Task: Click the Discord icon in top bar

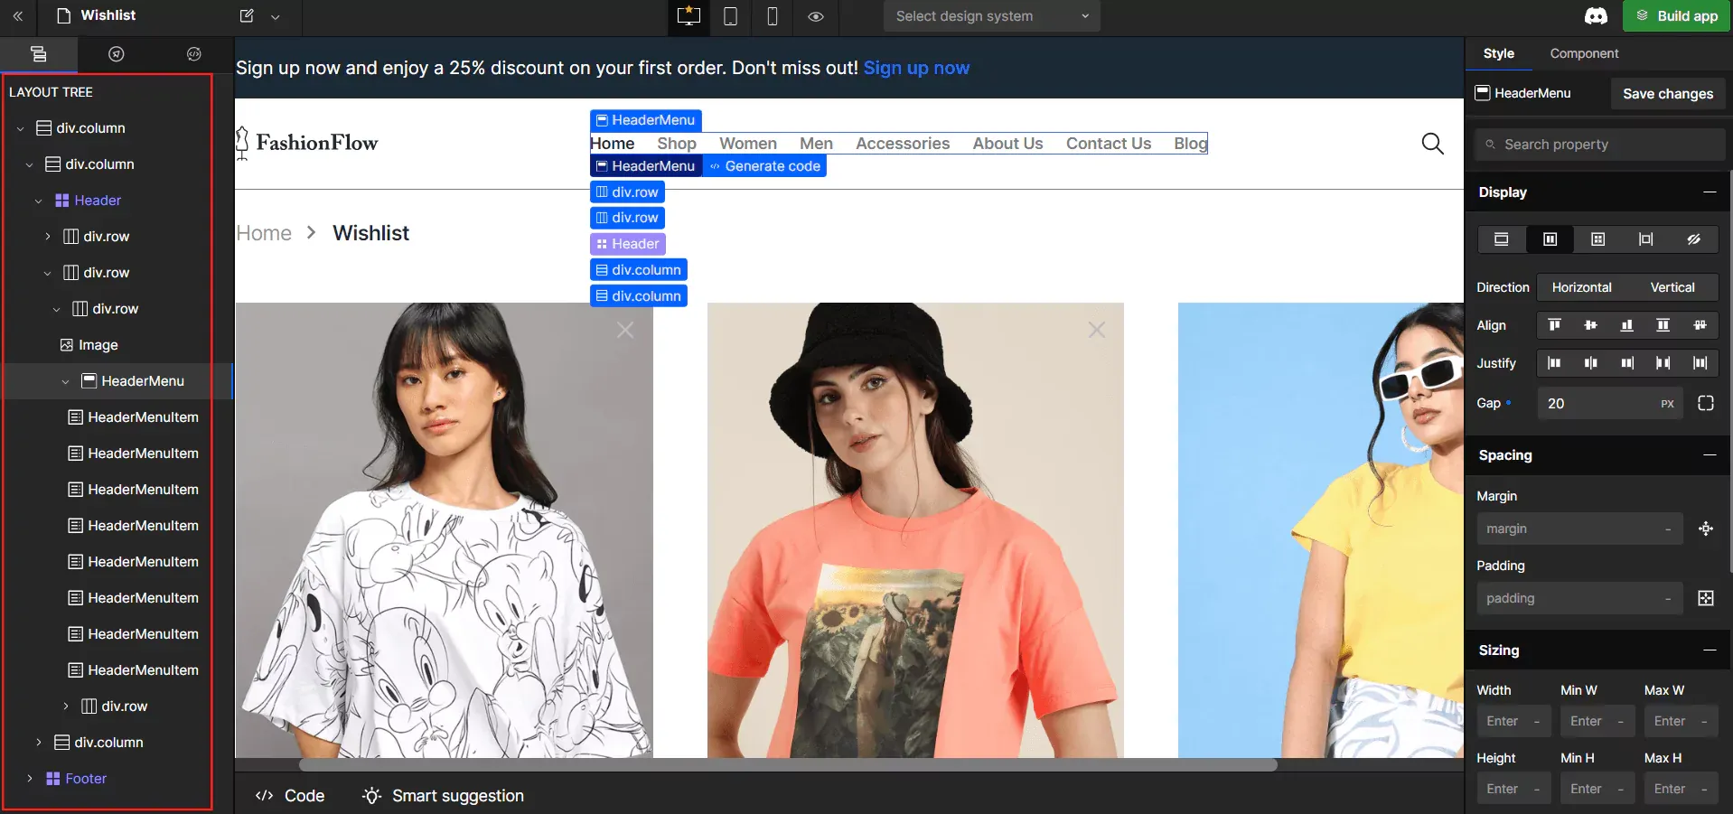Action: (1596, 16)
